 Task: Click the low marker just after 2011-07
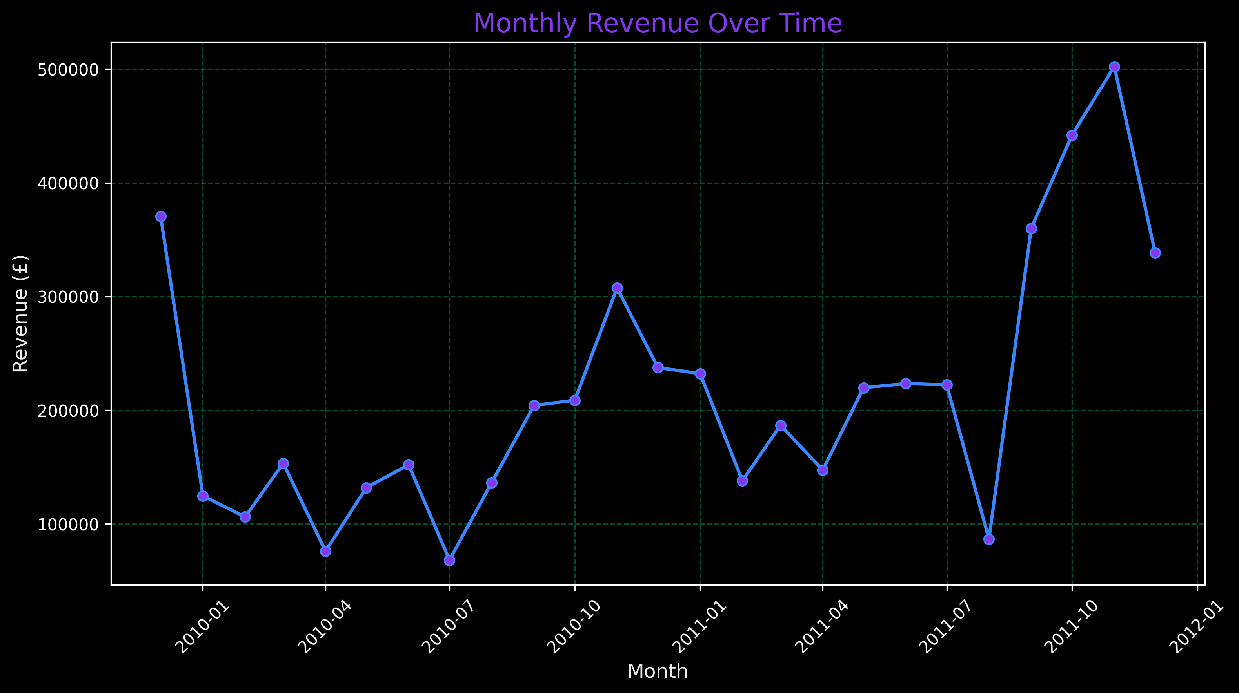989,539
